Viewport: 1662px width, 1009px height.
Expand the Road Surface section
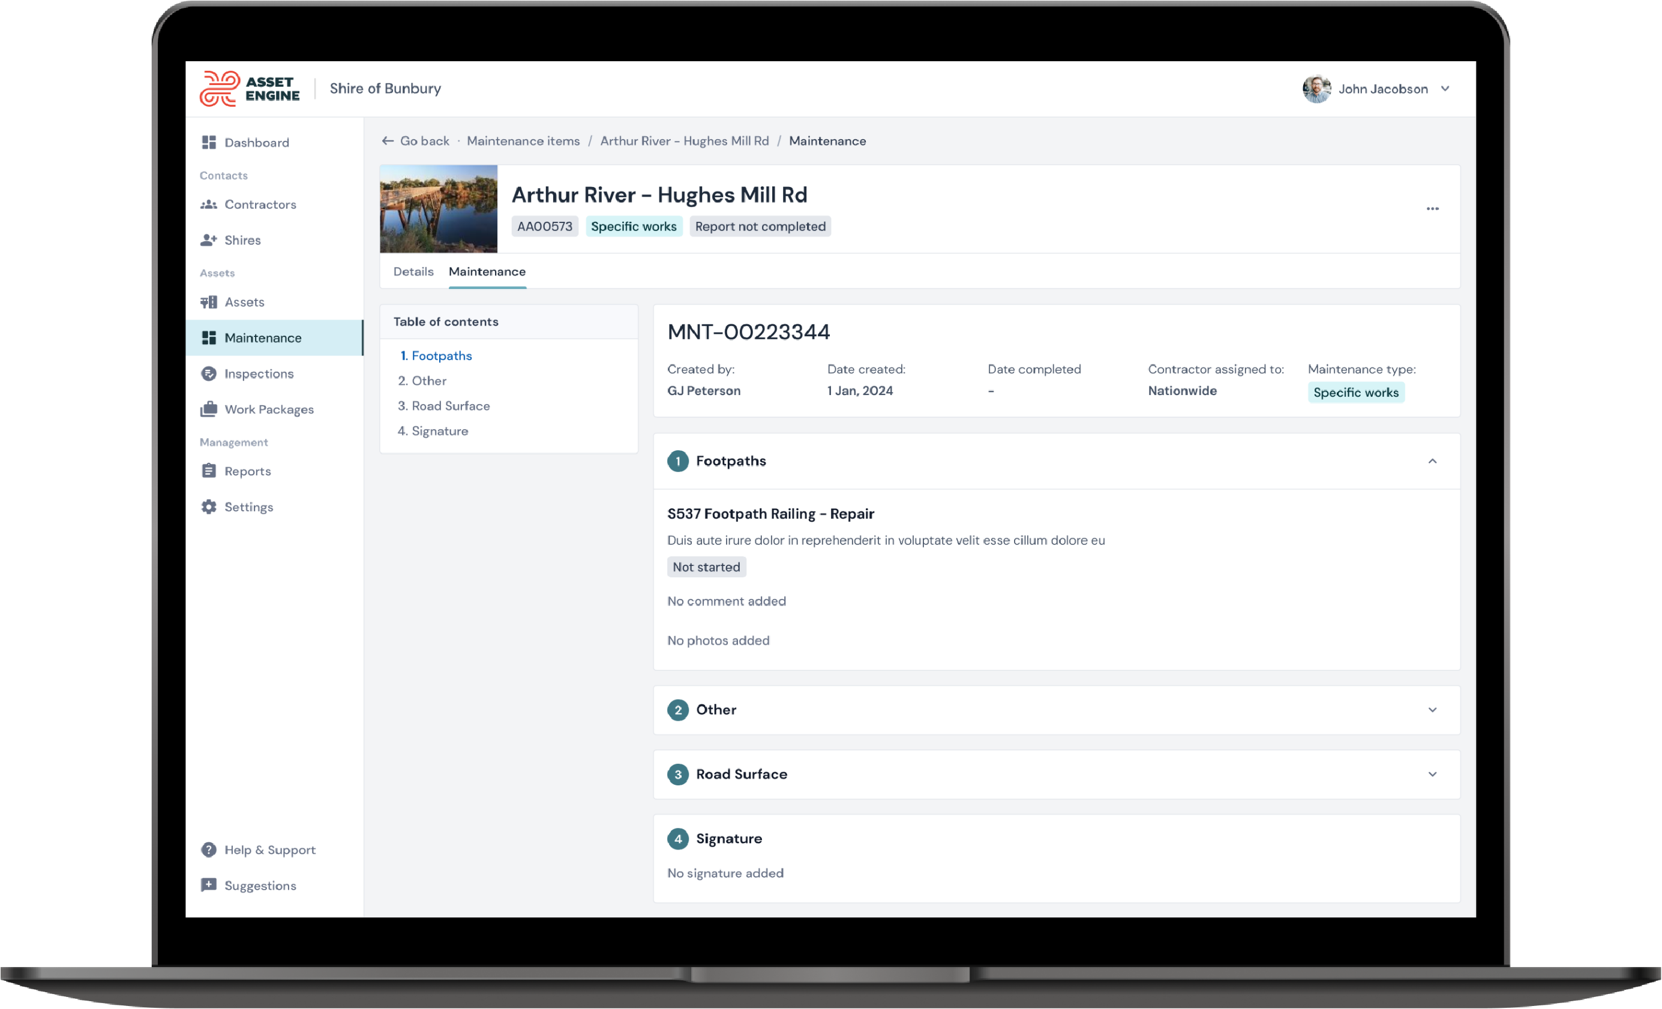[x=1433, y=775]
